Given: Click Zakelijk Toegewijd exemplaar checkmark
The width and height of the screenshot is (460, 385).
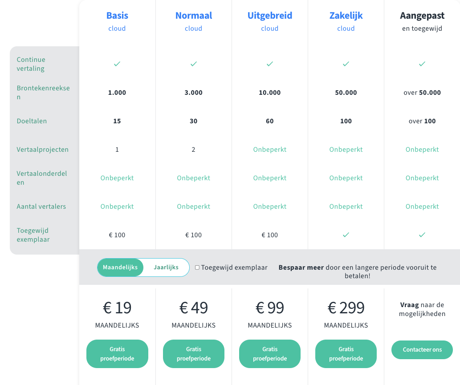Looking at the screenshot, I should (x=346, y=235).
